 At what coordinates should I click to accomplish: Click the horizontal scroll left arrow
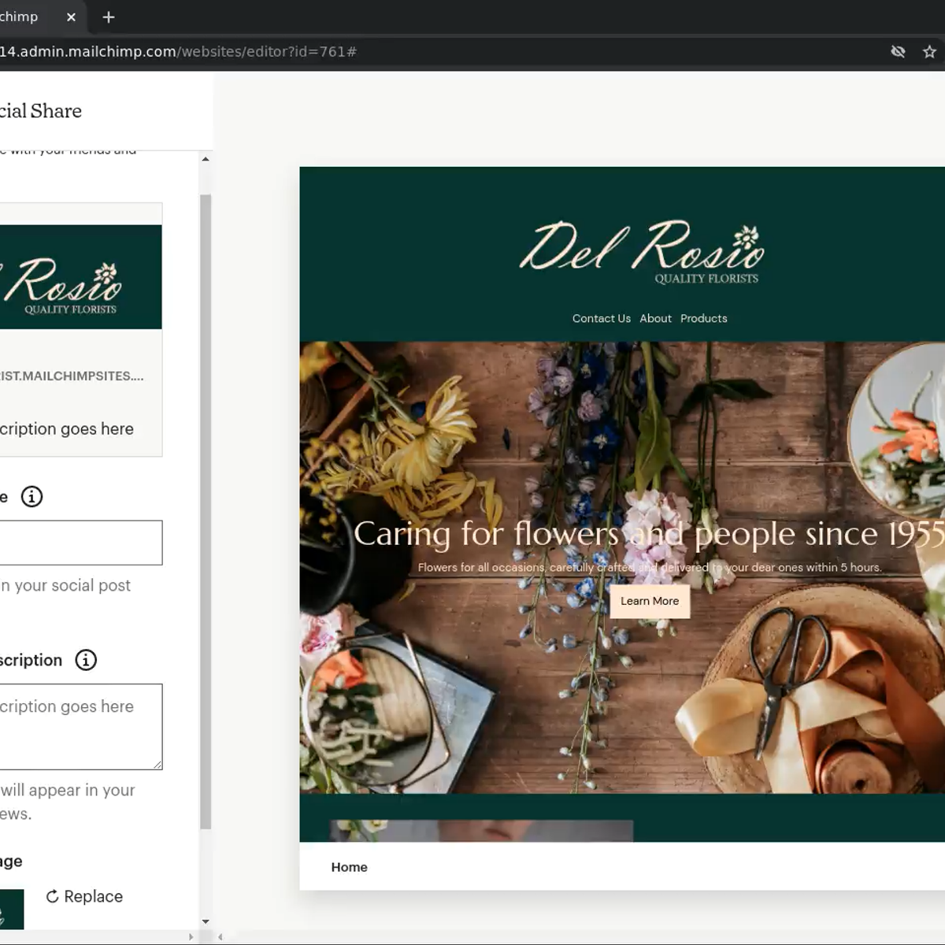point(220,937)
